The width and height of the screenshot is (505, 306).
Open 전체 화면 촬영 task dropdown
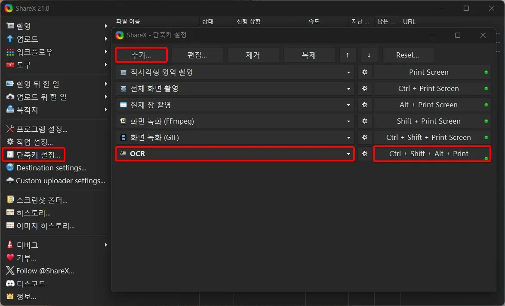point(235,89)
